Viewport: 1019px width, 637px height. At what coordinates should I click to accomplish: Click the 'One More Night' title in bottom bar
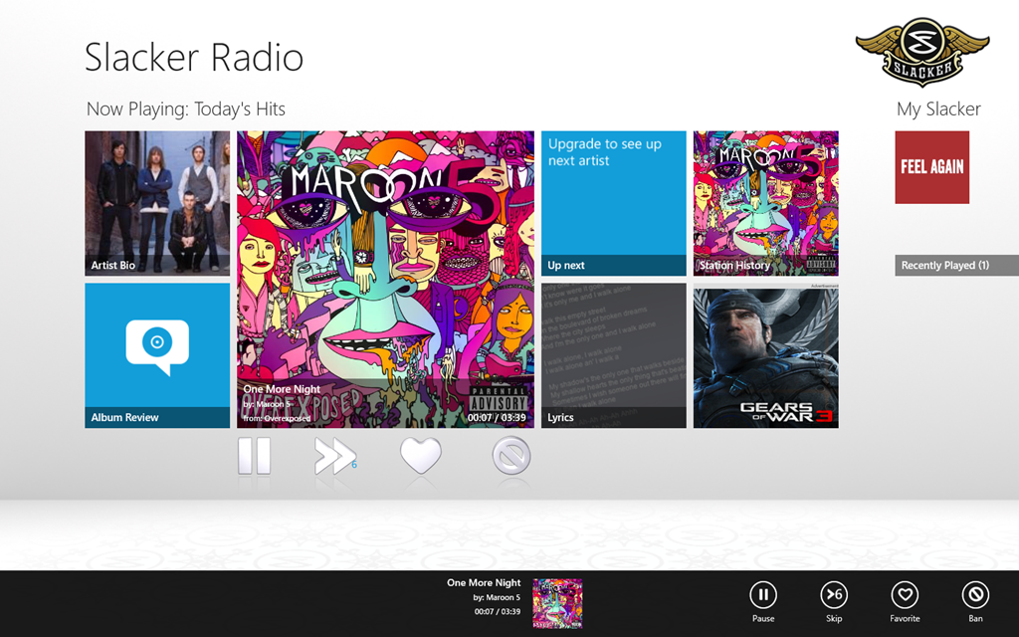(484, 583)
